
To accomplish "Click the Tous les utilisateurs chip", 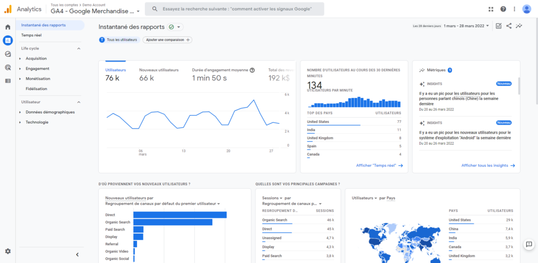I will coord(119,40).
